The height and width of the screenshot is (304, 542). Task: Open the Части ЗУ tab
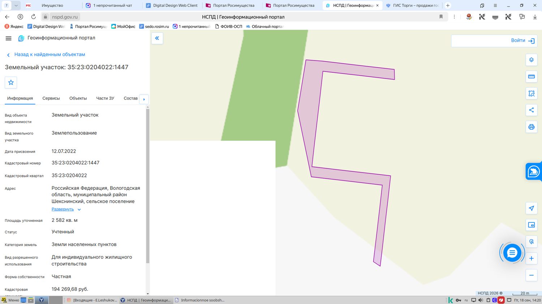(x=105, y=98)
